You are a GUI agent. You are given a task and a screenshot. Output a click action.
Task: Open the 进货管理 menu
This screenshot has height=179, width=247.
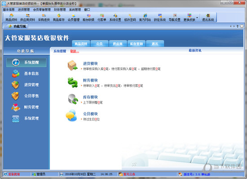(x=24, y=9)
